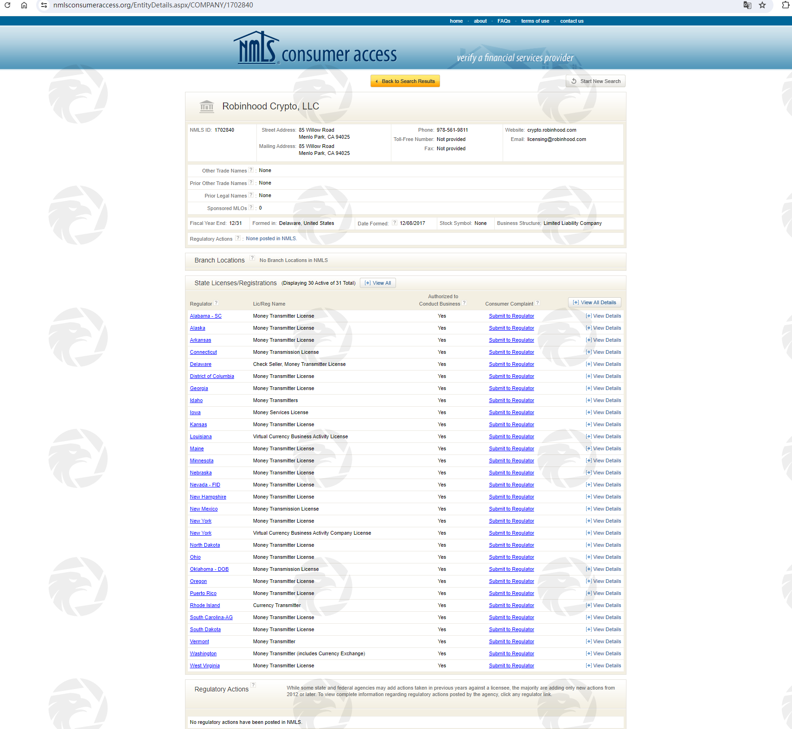Open help icon beside bottom Regulatory Actions heading
This screenshot has height=729, width=792.
click(x=253, y=685)
